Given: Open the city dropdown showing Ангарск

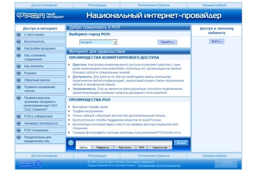Looking at the screenshot, I should tap(99, 42).
